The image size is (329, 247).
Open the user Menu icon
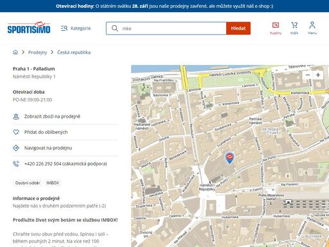(312, 28)
